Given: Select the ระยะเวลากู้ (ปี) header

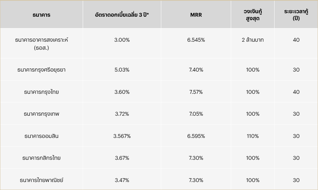Looking at the screenshot, I should coord(296,15).
